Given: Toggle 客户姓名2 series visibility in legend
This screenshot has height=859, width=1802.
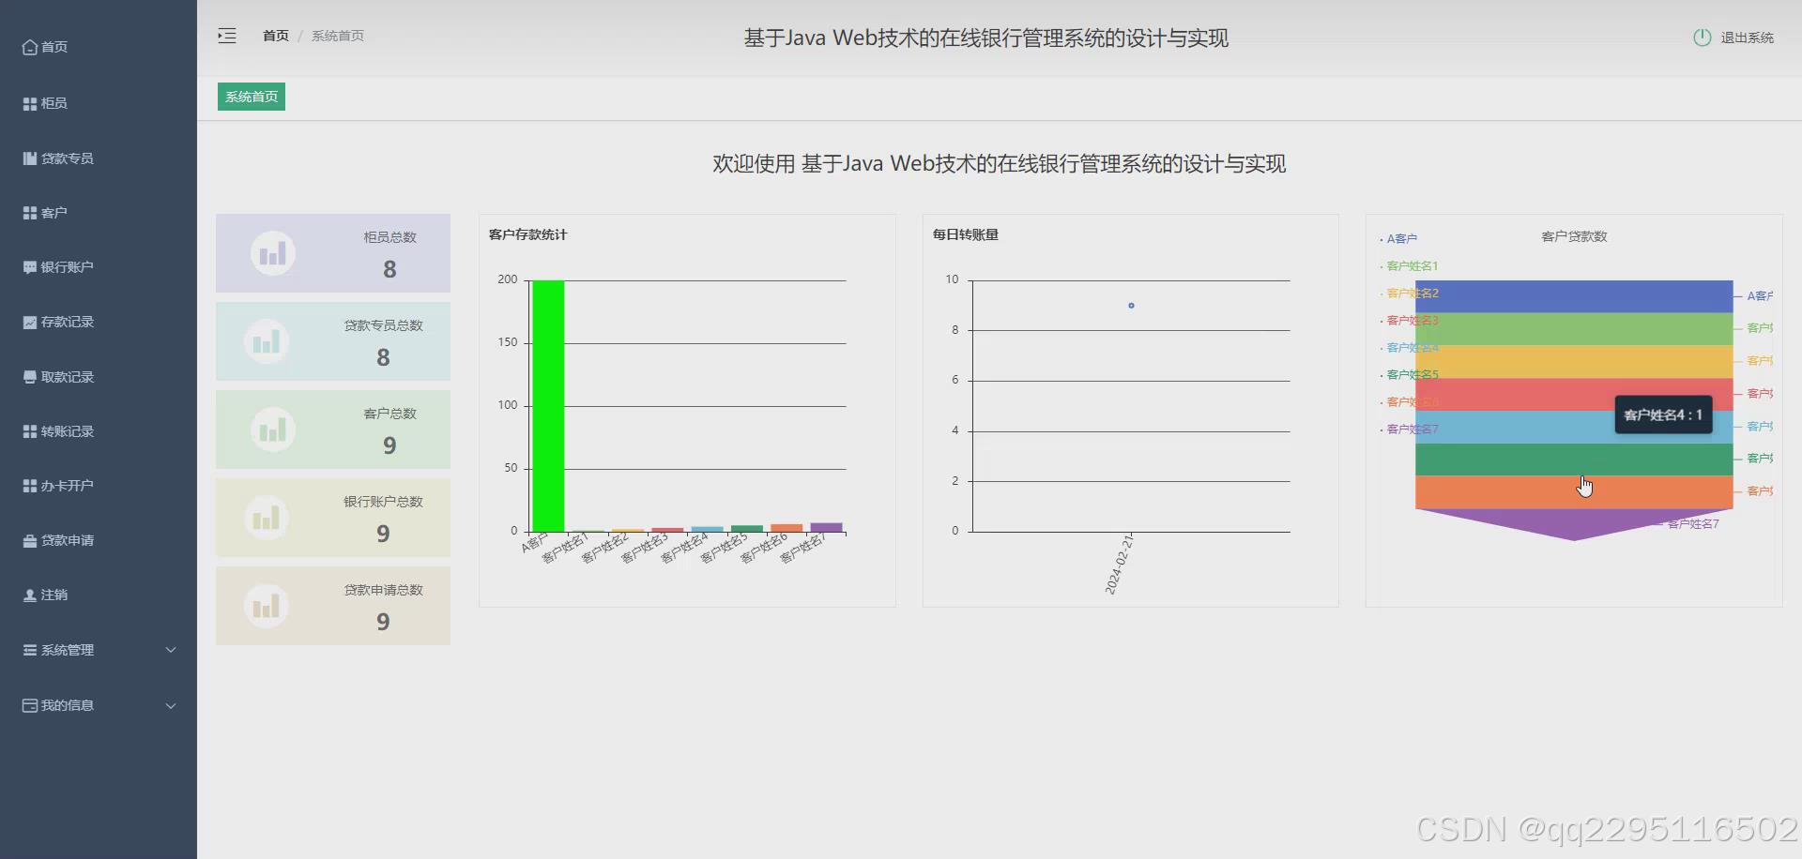Looking at the screenshot, I should [x=1413, y=293].
